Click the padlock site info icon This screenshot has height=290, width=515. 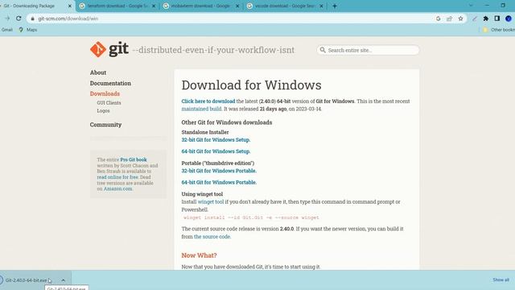click(x=32, y=19)
